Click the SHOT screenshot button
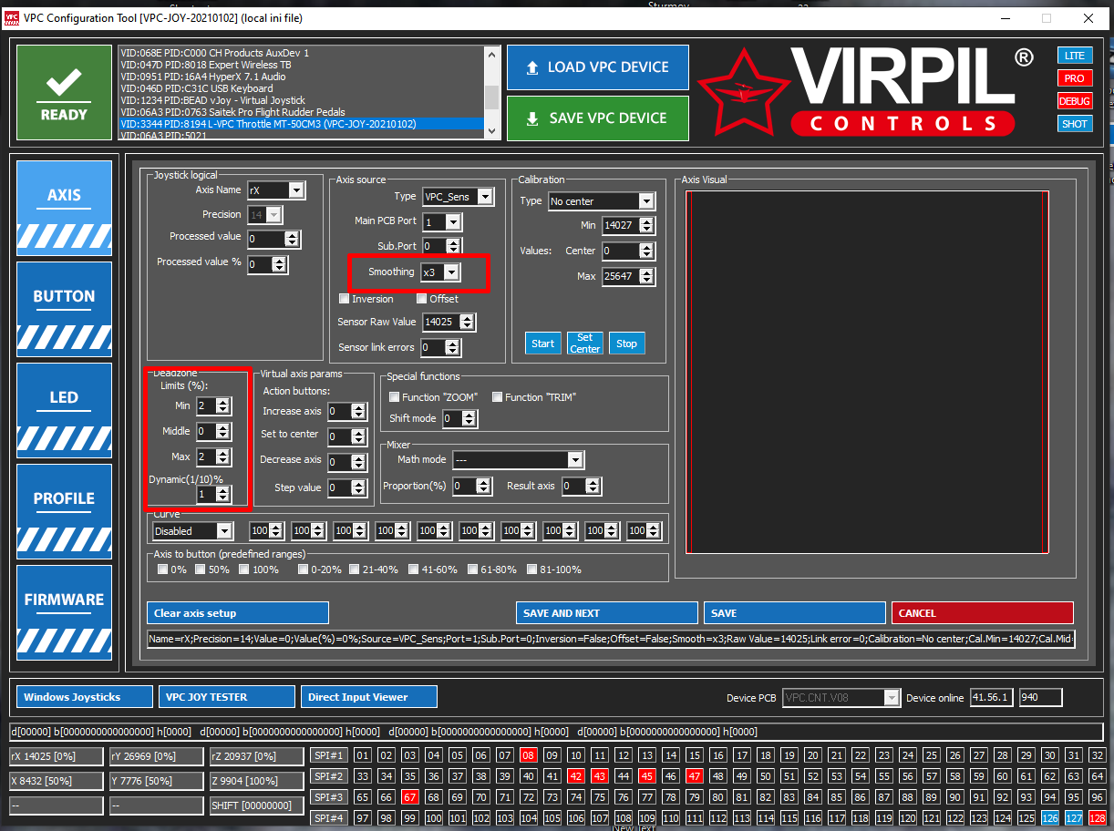The image size is (1114, 831). [x=1075, y=124]
